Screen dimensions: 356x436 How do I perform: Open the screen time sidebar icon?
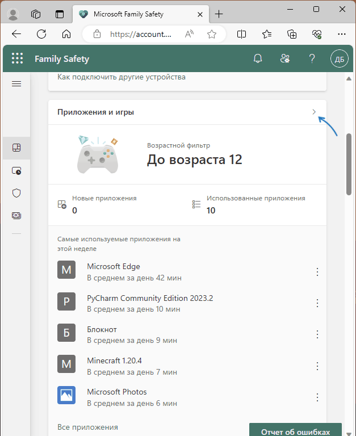click(x=16, y=170)
